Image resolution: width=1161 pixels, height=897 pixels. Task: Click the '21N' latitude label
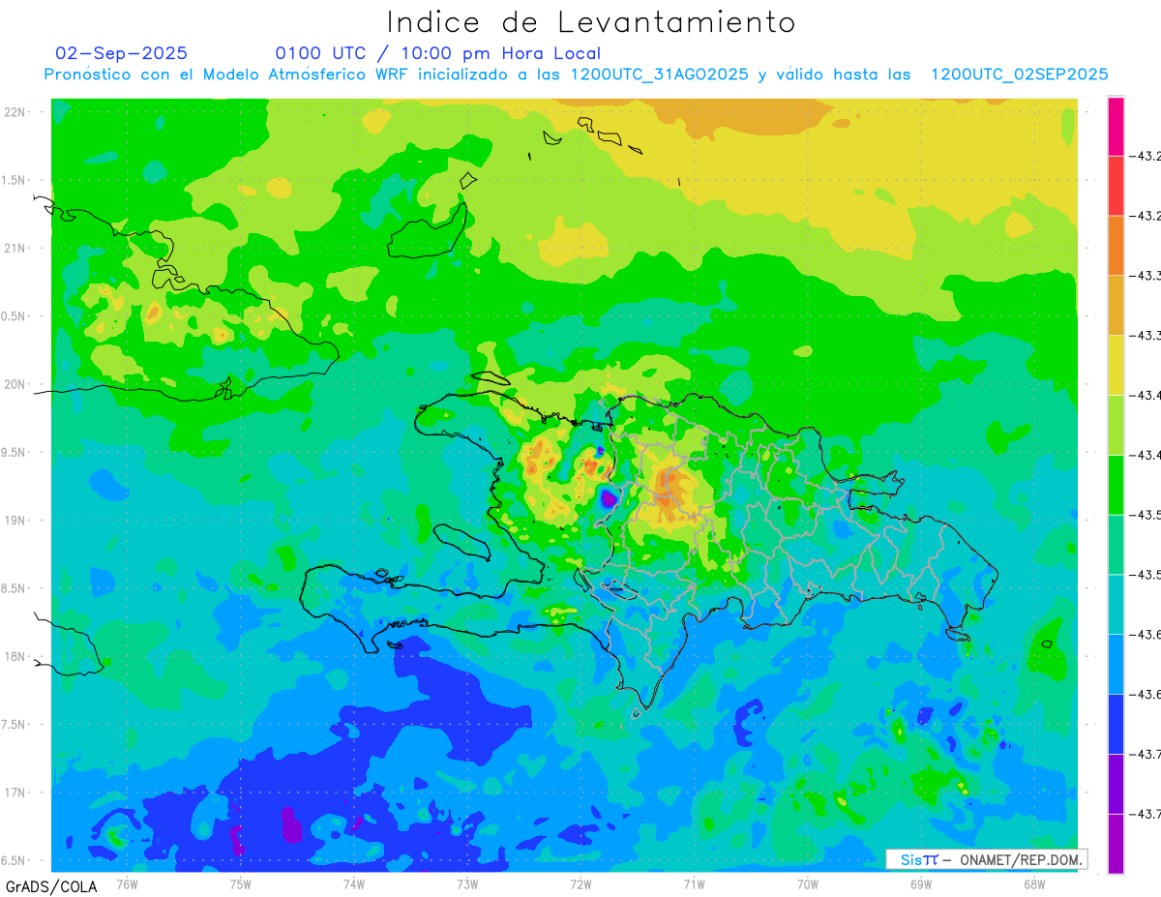(15, 248)
